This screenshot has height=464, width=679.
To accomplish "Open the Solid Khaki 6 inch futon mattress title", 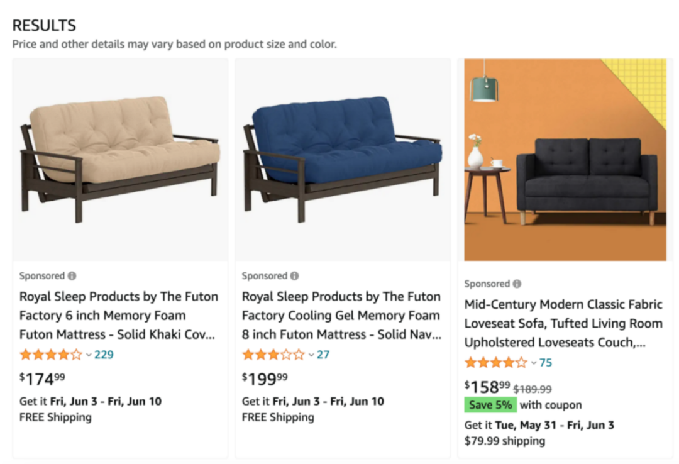I will click(119, 315).
